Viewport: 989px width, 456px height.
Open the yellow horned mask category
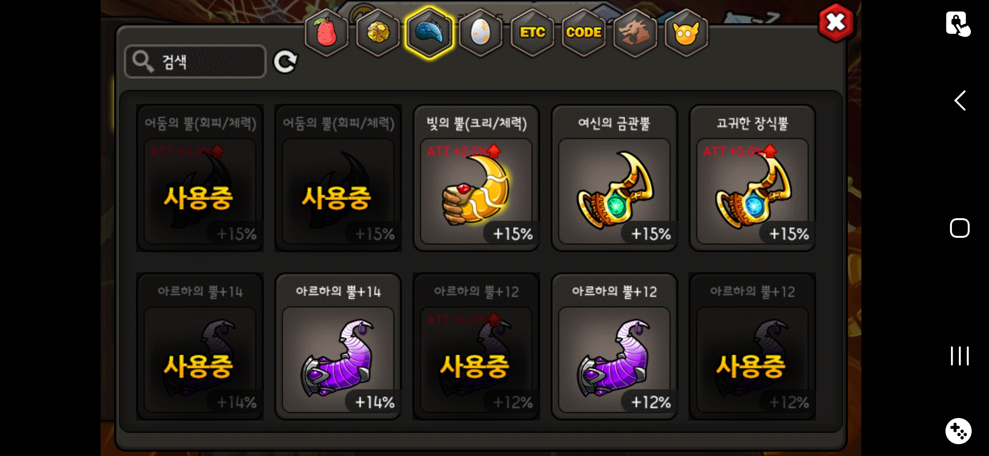point(686,33)
